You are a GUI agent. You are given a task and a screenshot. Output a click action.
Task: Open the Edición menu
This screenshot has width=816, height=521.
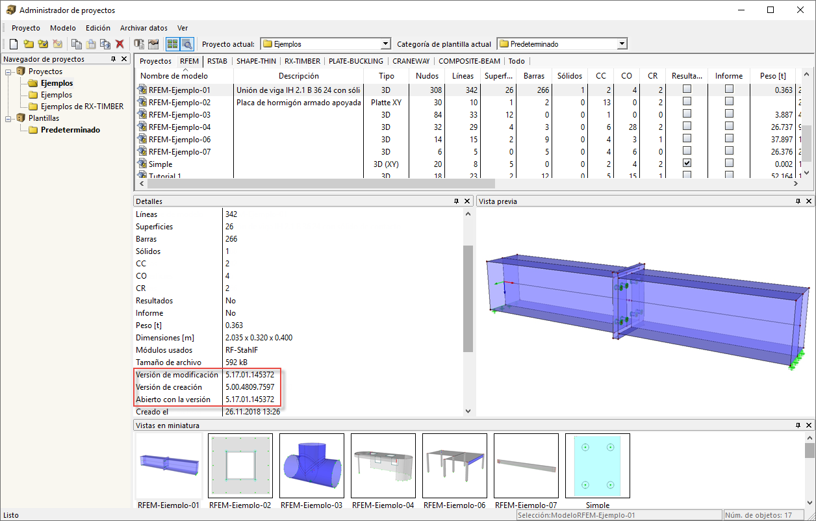tap(98, 28)
